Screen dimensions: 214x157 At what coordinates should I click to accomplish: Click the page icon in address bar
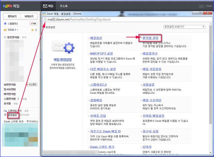pos(45,20)
